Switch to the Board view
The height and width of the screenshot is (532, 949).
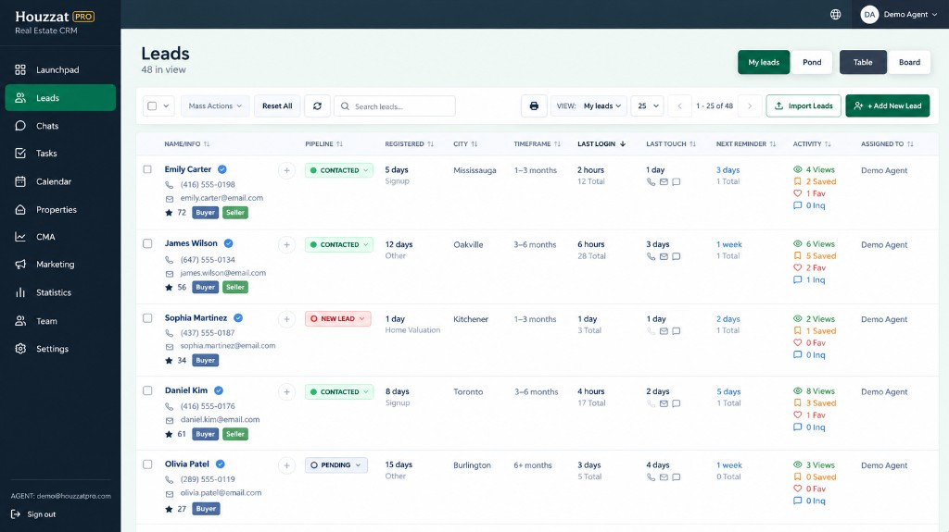909,62
